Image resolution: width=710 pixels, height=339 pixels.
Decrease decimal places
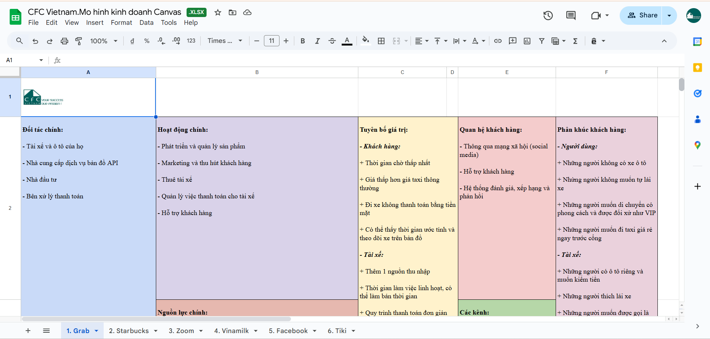(161, 41)
